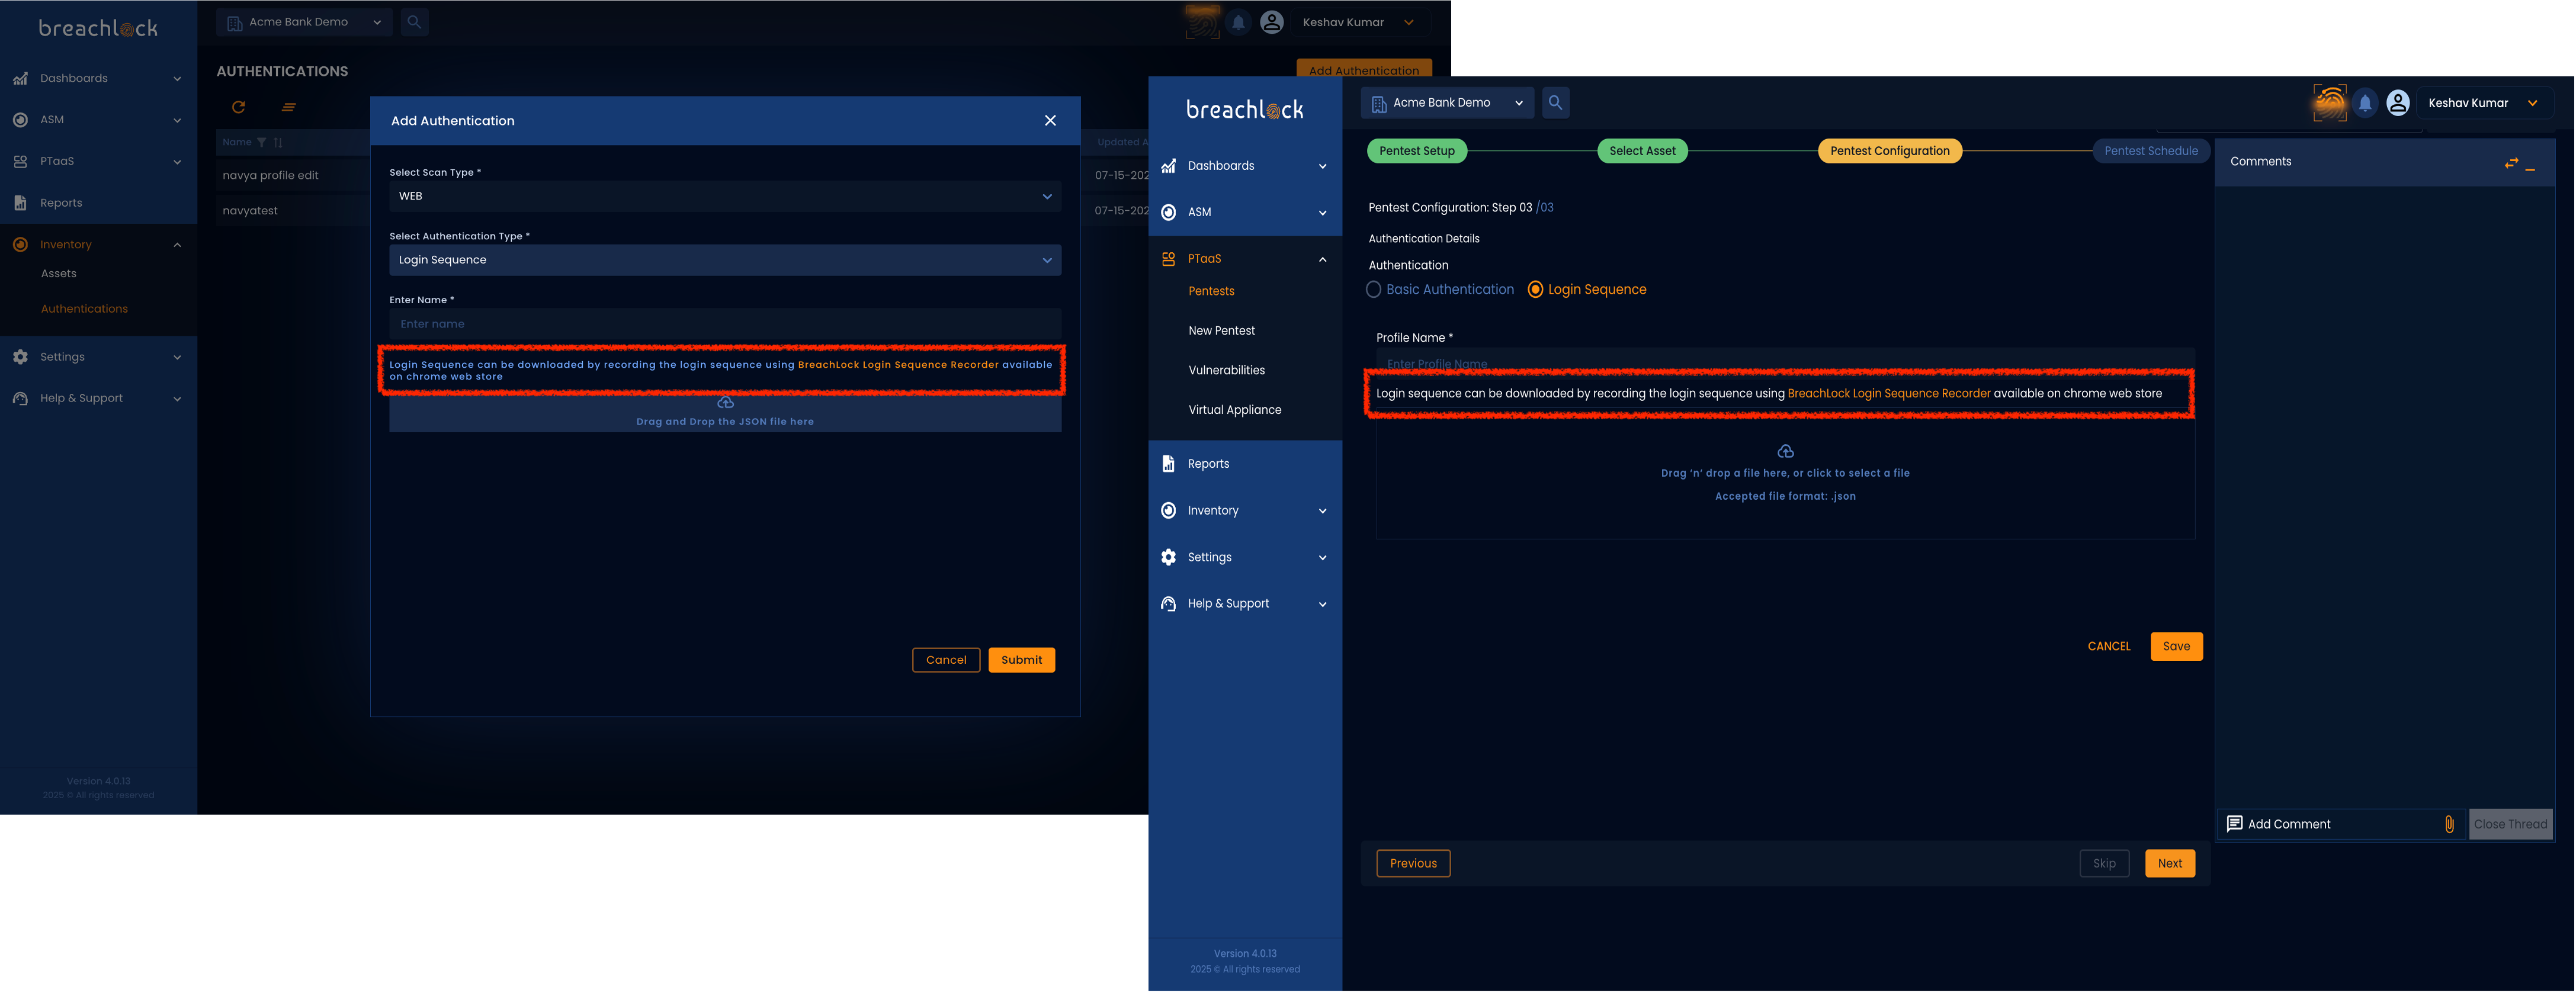Click notification bell in right window
The width and height of the screenshot is (2576, 993).
tap(2365, 103)
